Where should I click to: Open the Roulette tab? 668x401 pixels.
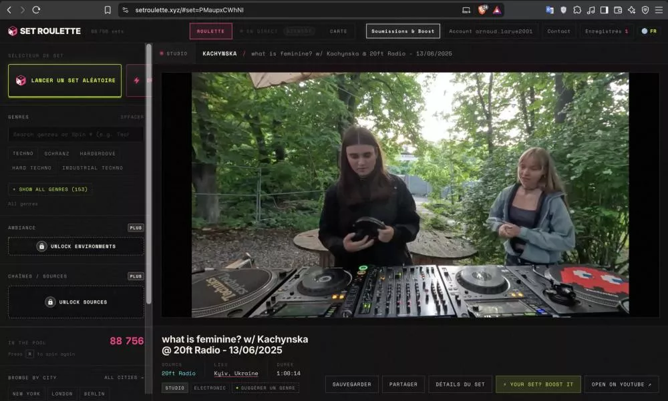point(211,31)
